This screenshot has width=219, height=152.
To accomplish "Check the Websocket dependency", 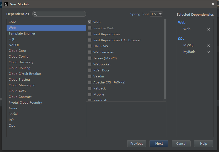I will [90, 64].
